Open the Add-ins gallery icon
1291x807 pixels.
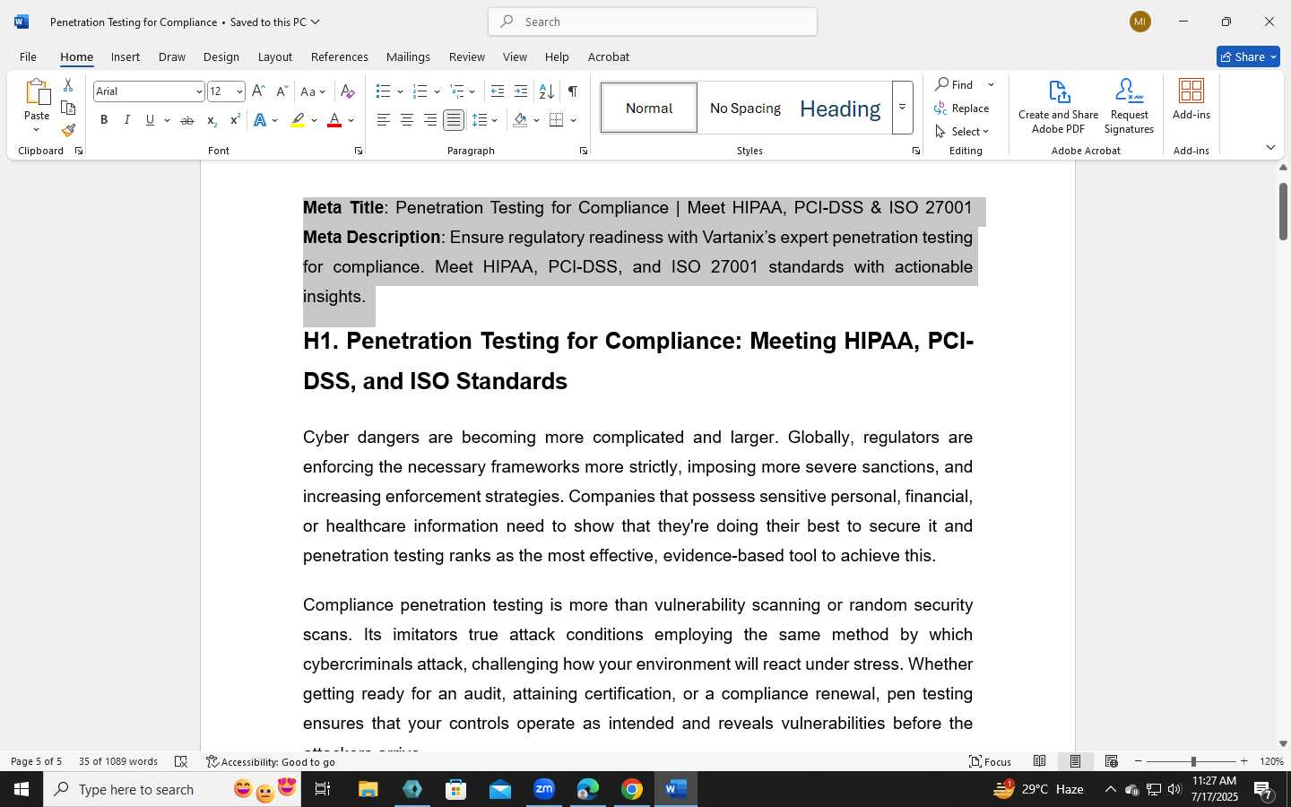pos(1191,100)
